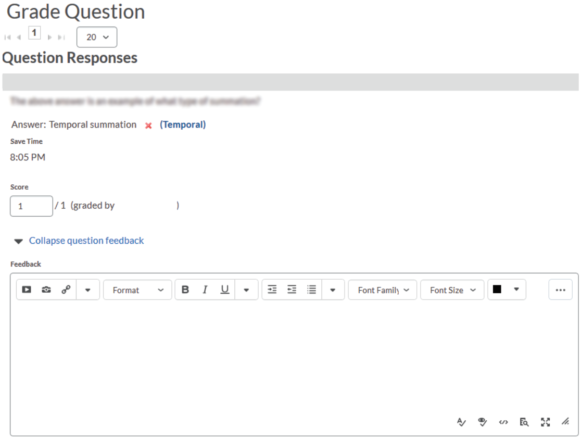Click the increase indent icon
Viewport: 581px width, 440px height.
pos(272,290)
